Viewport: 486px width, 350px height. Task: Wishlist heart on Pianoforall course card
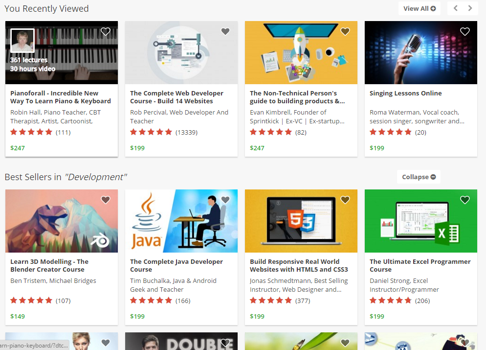pyautogui.click(x=106, y=32)
